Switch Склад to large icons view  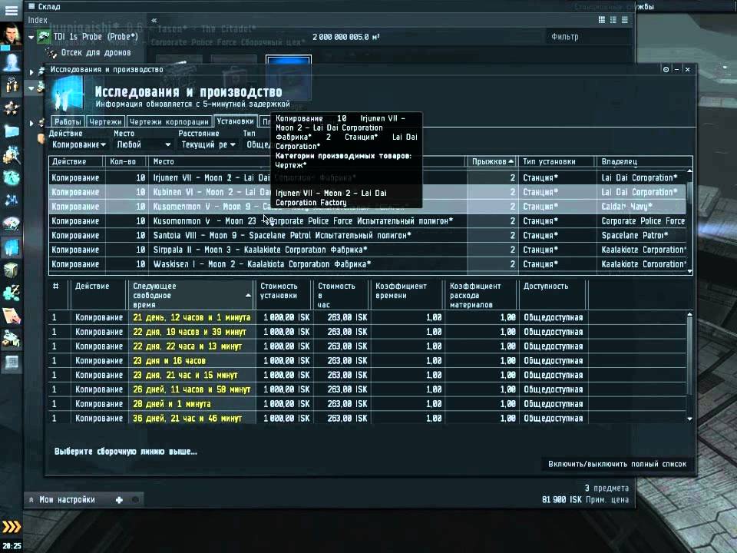pos(602,20)
